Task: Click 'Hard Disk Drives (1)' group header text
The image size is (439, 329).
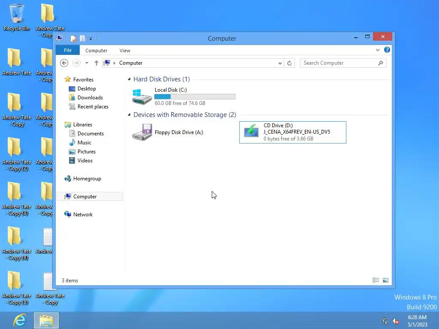Action: (162, 79)
